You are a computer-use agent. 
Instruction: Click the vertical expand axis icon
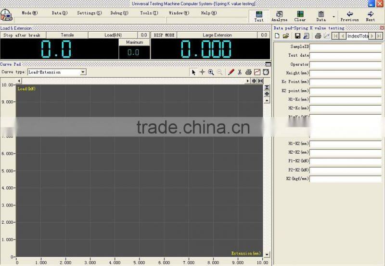coord(267,87)
